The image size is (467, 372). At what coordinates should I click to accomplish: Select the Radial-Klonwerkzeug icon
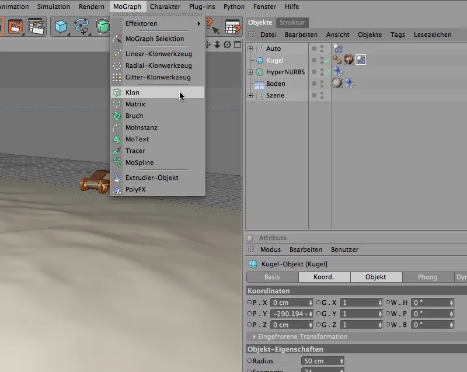click(117, 65)
